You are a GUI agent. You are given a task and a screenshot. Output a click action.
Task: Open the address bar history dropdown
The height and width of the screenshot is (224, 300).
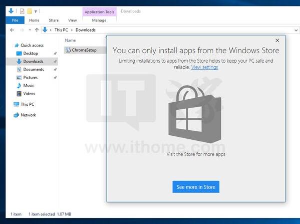point(296,30)
